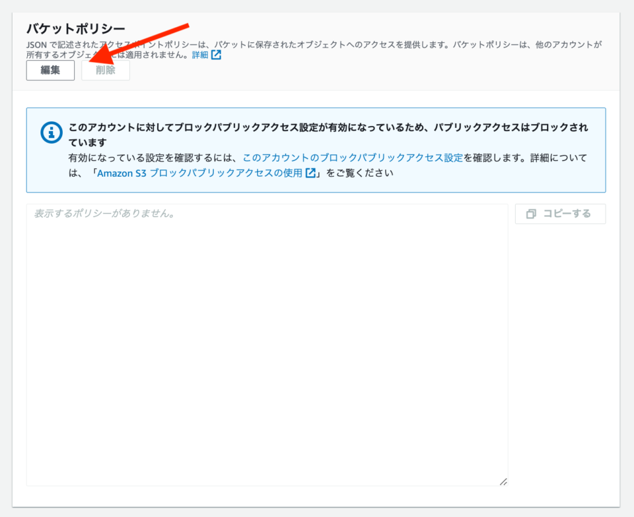
Task: Click the policy editor panel border
Action: tap(267, 204)
